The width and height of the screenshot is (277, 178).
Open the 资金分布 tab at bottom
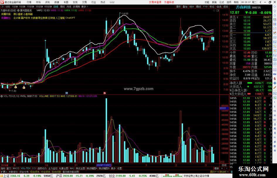[x=24, y=172]
